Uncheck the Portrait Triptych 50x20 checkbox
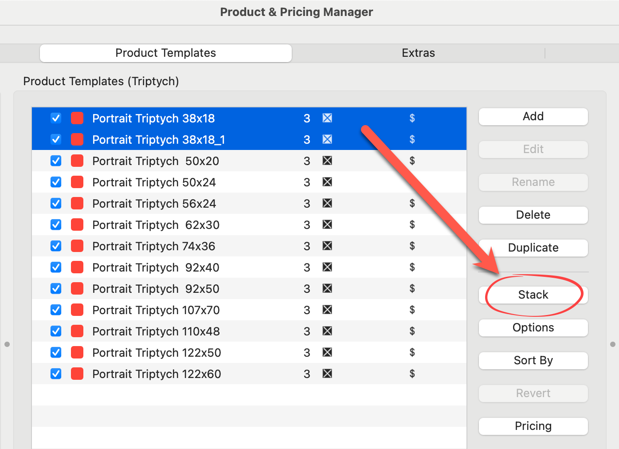Image resolution: width=619 pixels, height=449 pixels. pos(56,161)
